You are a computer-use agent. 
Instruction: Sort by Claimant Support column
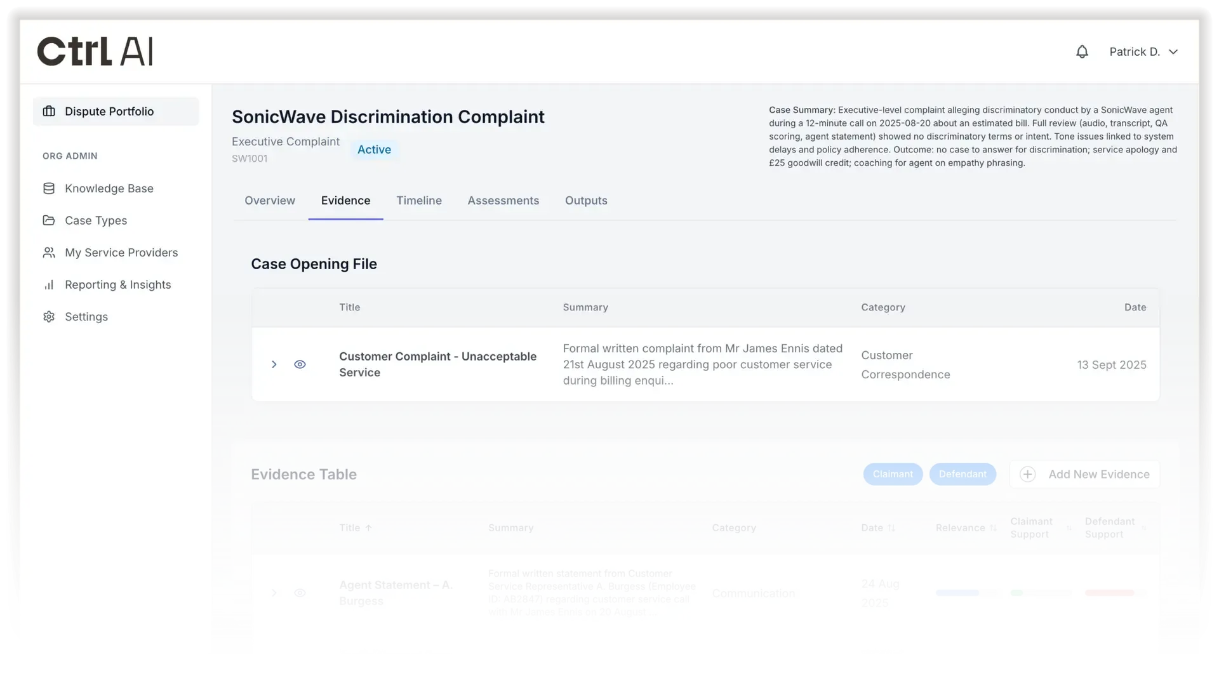[x=1041, y=528]
